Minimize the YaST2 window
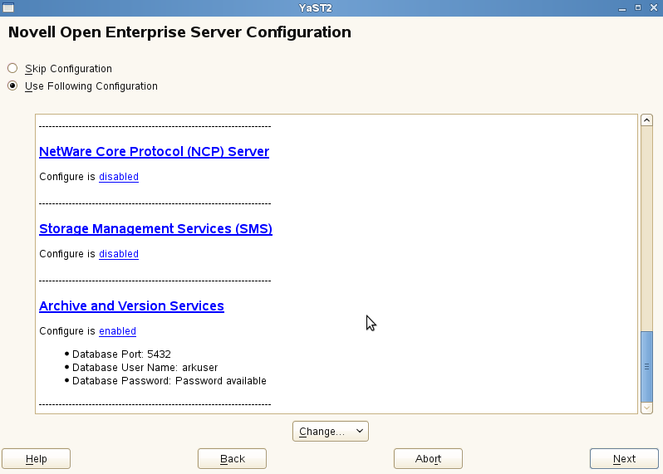Image resolution: width=663 pixels, height=474 pixels. [x=622, y=7]
